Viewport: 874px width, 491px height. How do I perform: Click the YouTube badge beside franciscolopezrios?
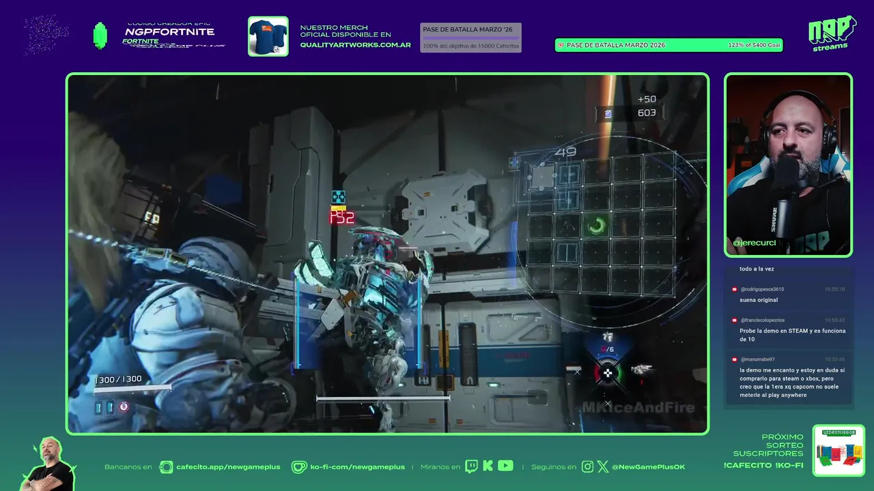coord(734,320)
